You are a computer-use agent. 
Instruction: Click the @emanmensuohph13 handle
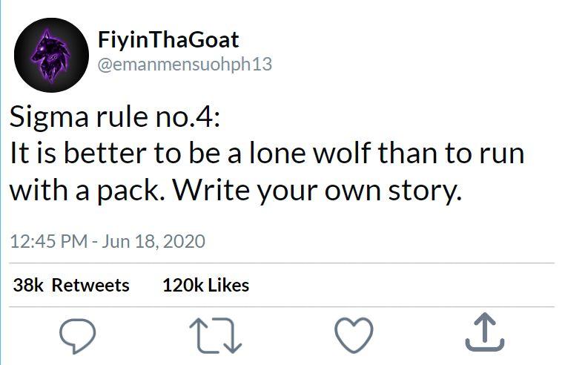pyautogui.click(x=185, y=65)
